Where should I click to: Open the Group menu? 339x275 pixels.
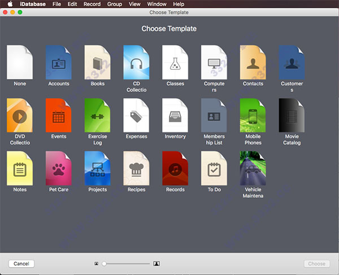pos(115,4)
